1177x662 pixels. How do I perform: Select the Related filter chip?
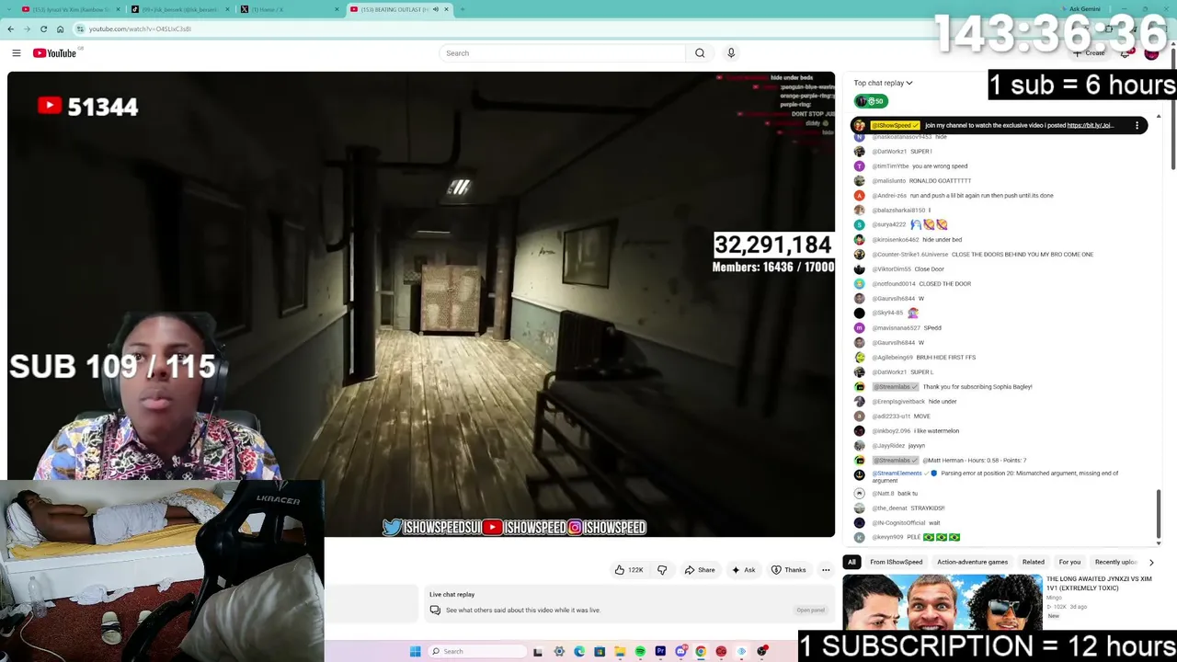coord(1034,562)
